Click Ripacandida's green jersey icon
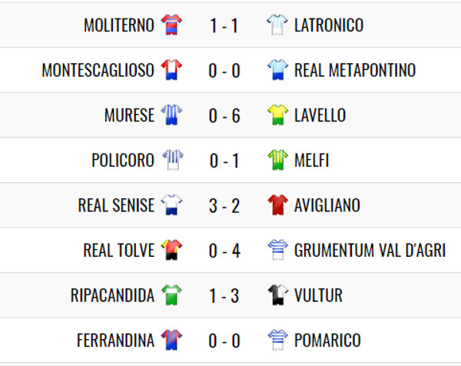Screen dimensions: 461x366 coord(171,294)
